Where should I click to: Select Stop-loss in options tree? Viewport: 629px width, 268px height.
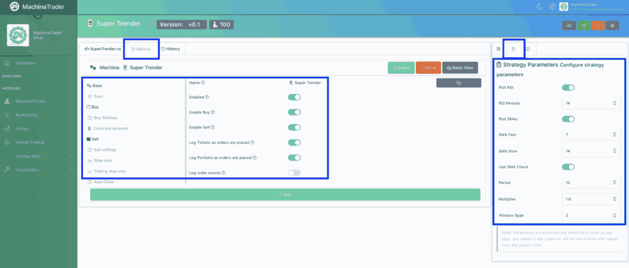click(x=100, y=160)
